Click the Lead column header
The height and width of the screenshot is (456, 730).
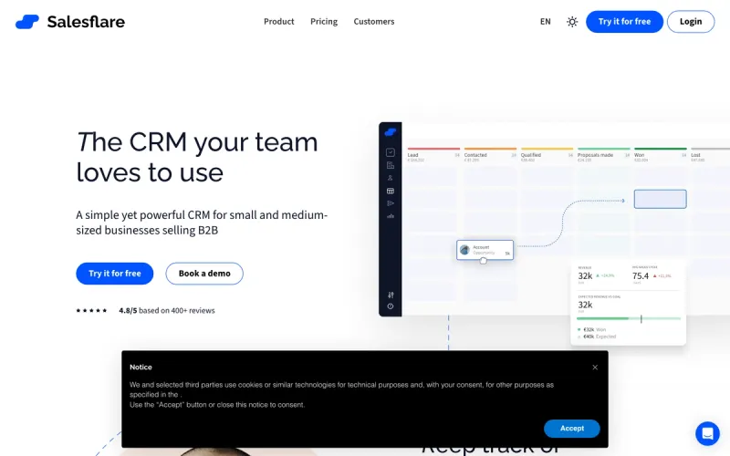(x=433, y=155)
